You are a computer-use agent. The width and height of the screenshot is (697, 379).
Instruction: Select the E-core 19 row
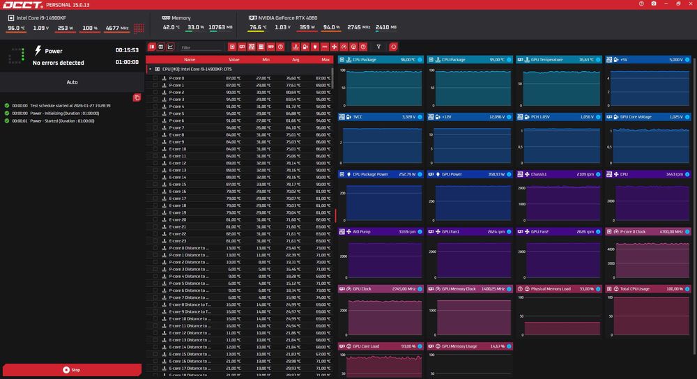(240, 212)
